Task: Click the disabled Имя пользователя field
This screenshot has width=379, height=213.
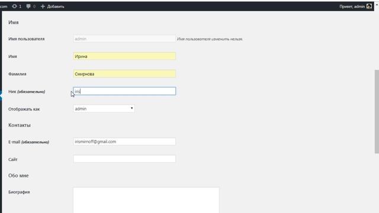Action: [124, 38]
